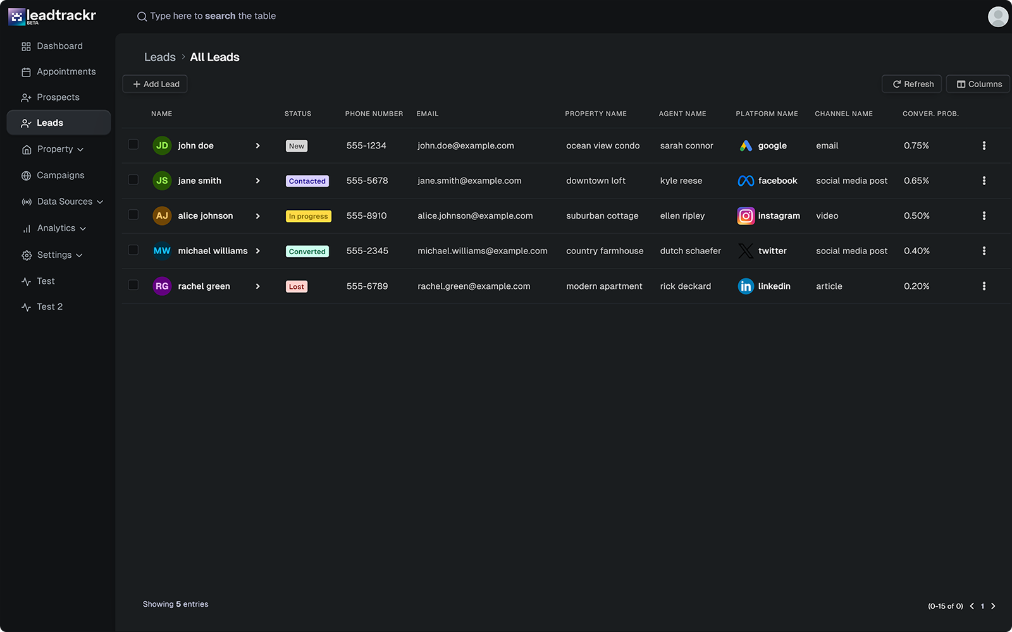
Task: Click the Twitter X platform icon
Action: [746, 251]
